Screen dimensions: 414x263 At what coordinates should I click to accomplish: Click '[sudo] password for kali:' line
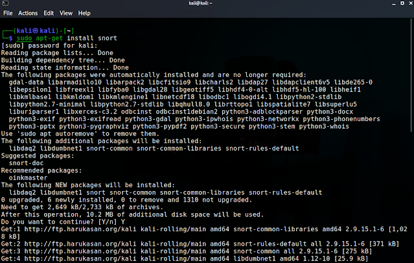(x=49, y=45)
